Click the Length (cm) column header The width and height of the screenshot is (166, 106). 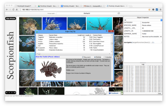tap(81, 35)
